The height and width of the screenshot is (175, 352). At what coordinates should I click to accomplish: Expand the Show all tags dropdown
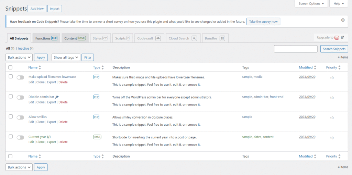pyautogui.click(x=66, y=58)
